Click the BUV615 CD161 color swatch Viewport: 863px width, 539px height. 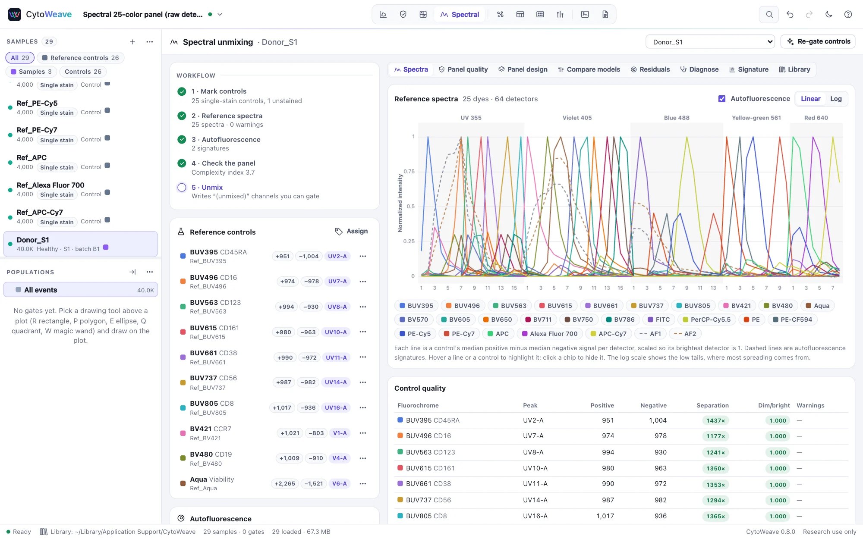(x=183, y=332)
